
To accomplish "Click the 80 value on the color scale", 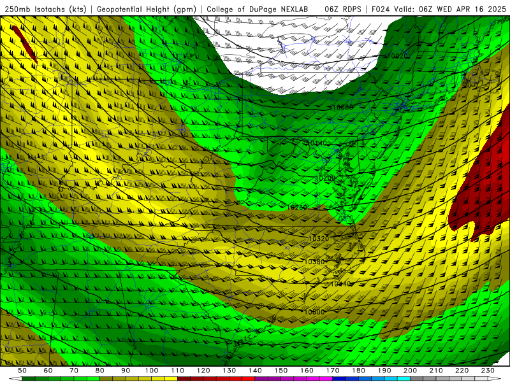I will pyautogui.click(x=99, y=371).
